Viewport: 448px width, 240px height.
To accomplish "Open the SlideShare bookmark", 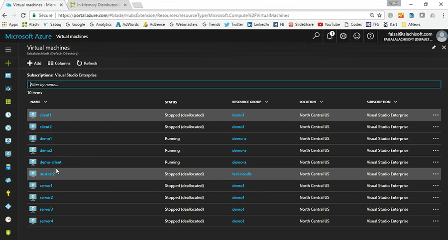I will (x=301, y=24).
